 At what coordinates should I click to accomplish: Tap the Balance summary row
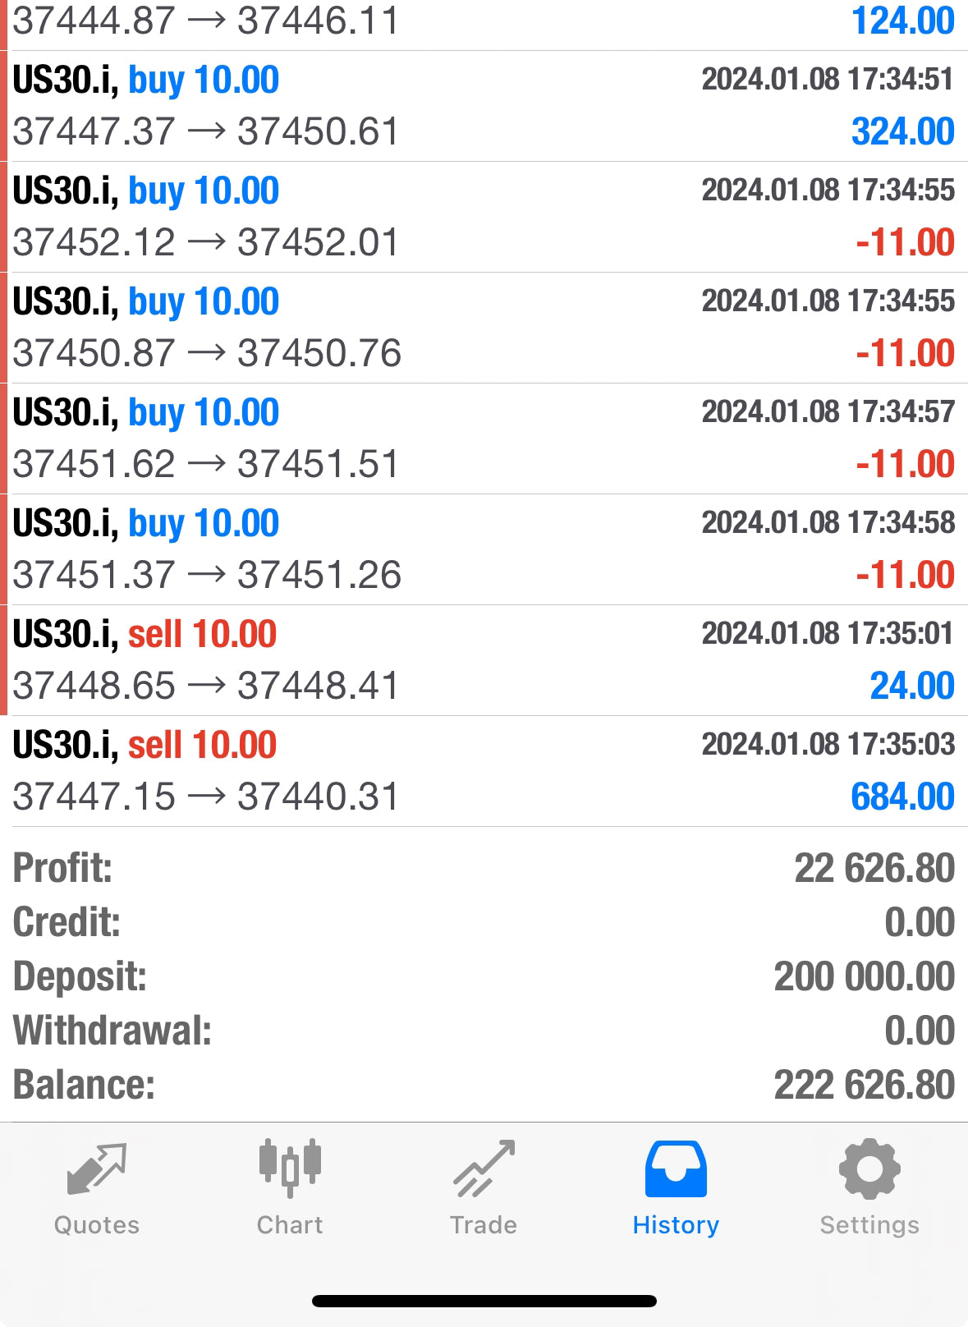coord(484,1085)
